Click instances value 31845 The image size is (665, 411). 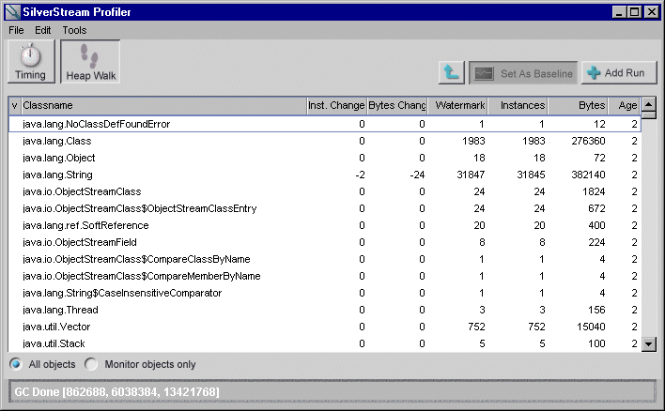pyautogui.click(x=531, y=175)
